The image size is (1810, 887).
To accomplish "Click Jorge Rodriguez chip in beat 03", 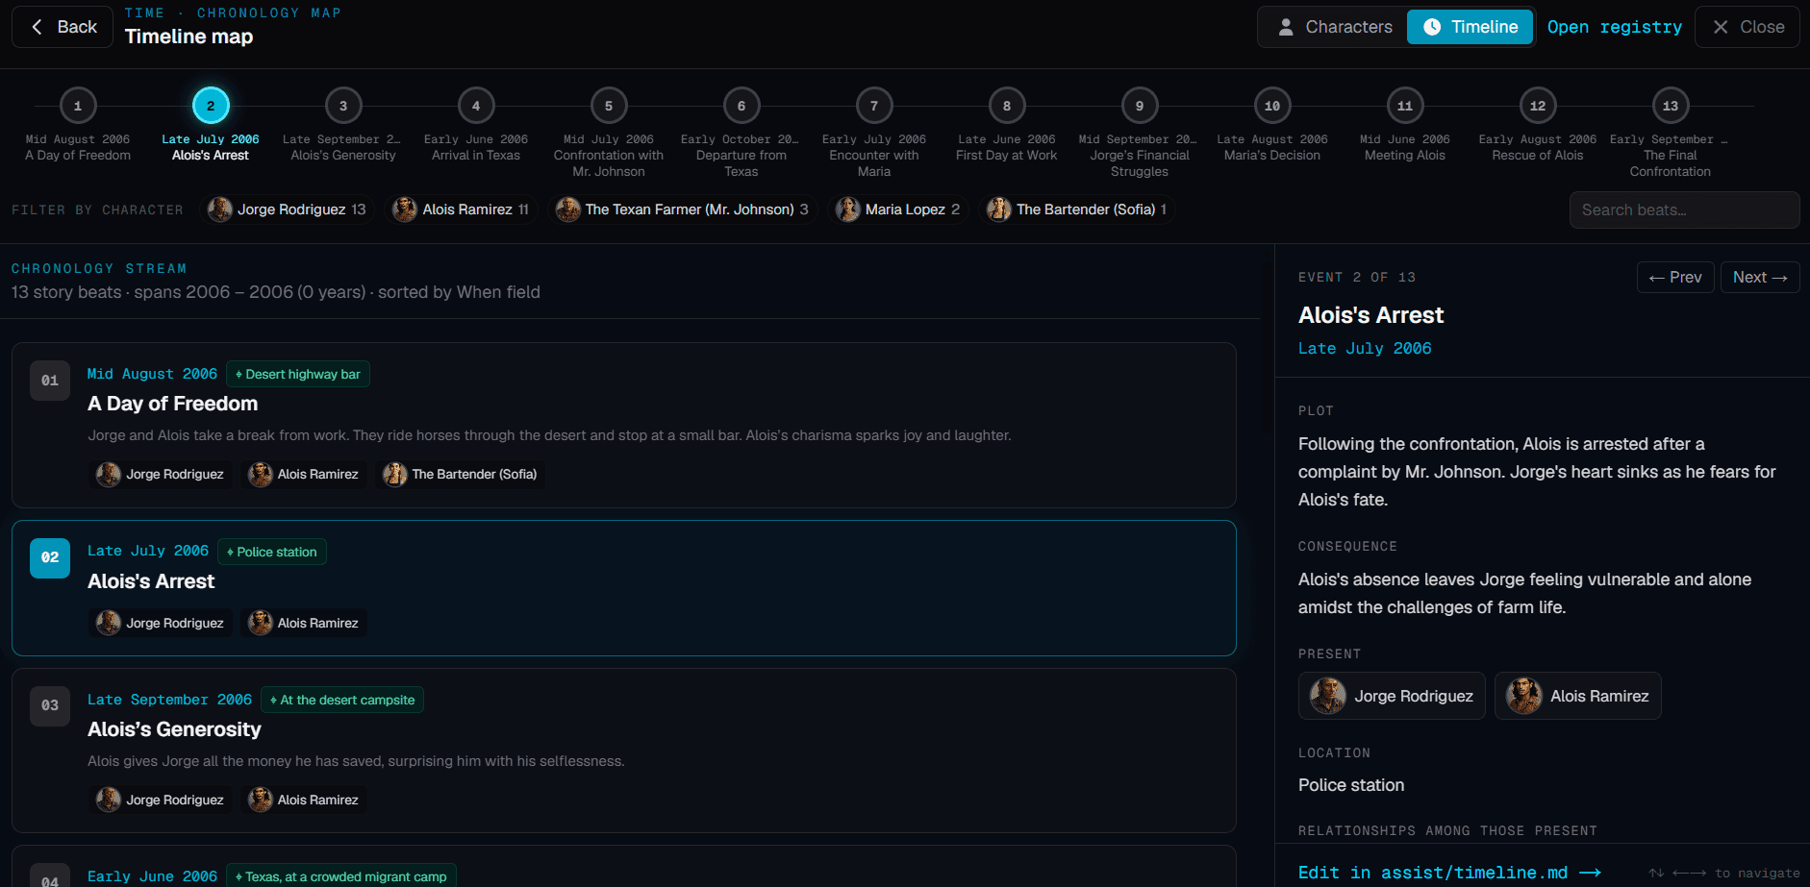I will click(161, 800).
